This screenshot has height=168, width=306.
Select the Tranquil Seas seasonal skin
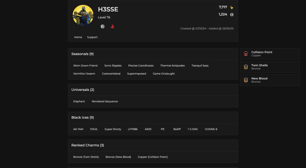point(200,66)
